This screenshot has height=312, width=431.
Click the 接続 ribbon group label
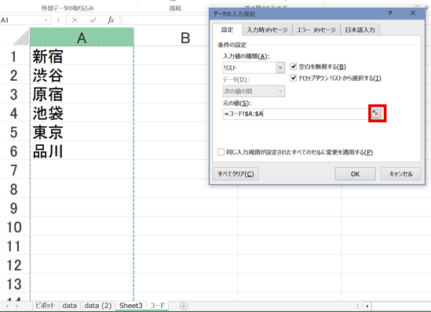[x=175, y=9]
